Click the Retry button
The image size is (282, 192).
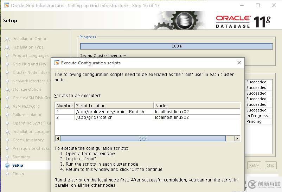click(254, 165)
